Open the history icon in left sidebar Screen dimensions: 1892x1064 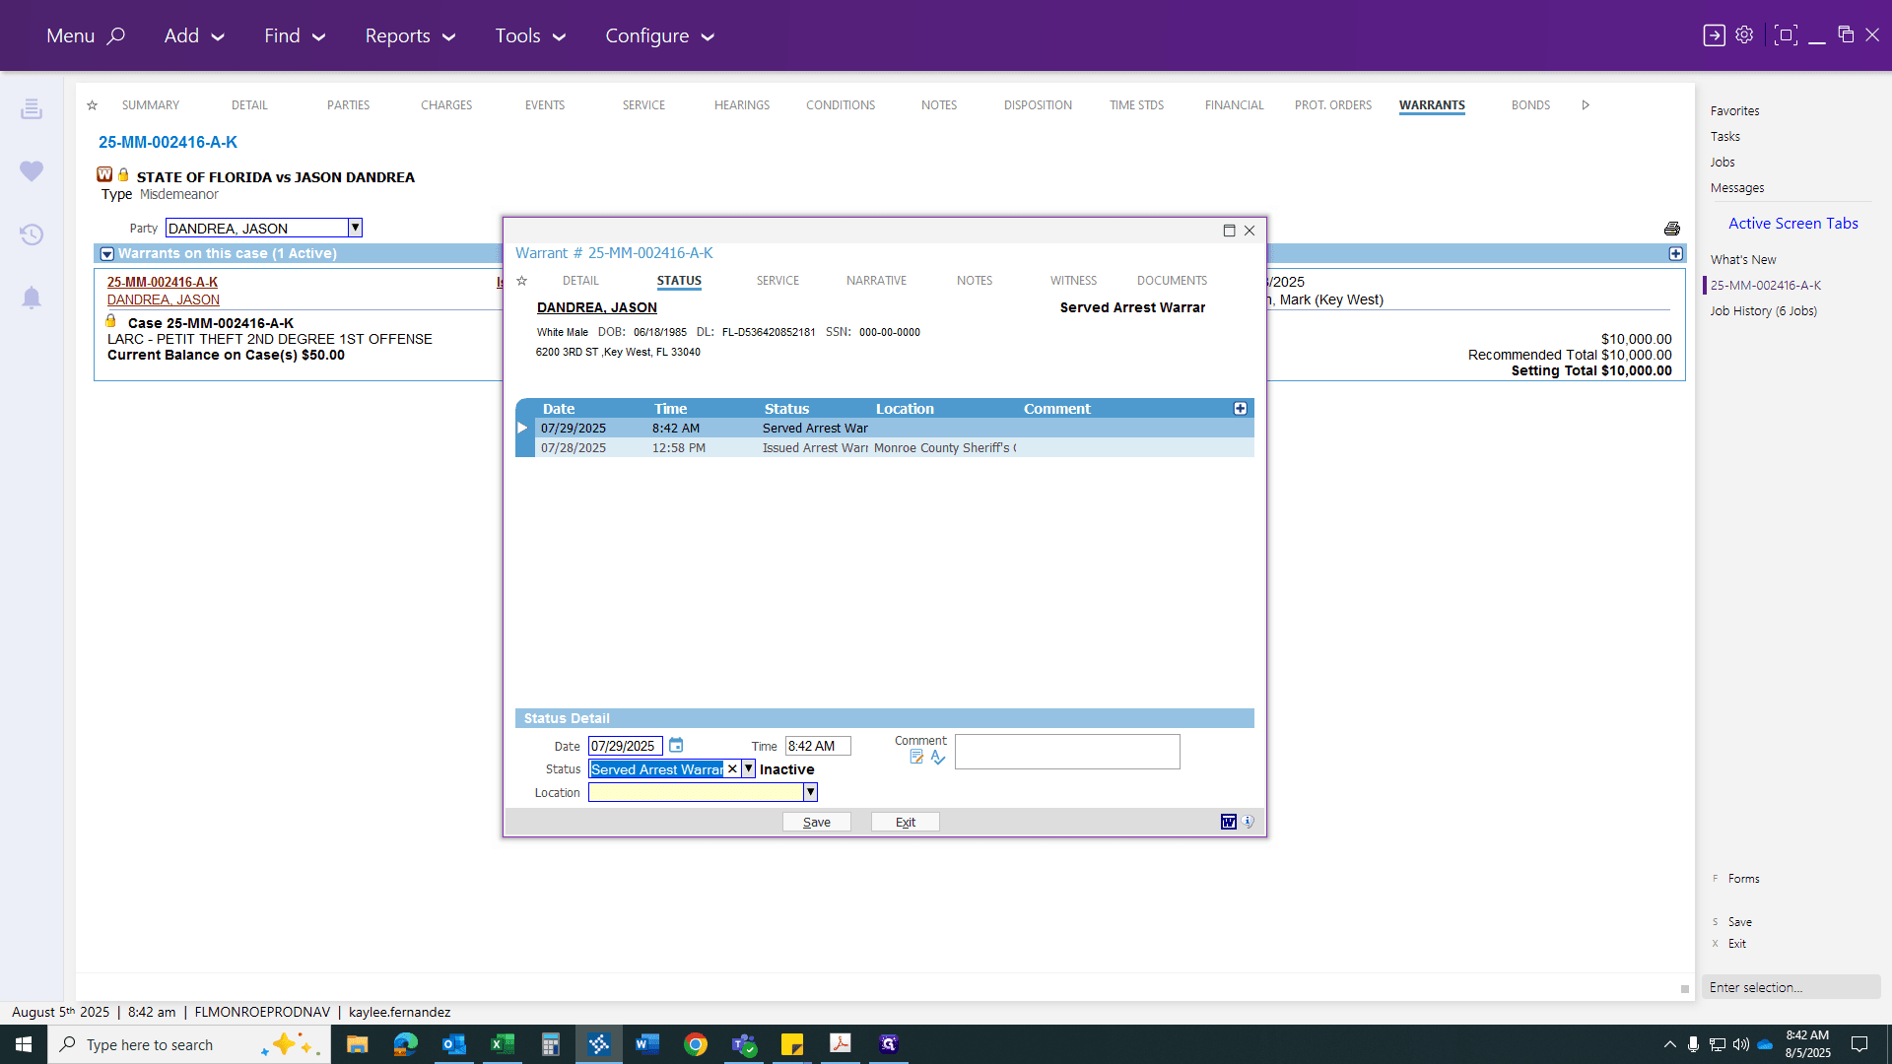click(x=32, y=234)
